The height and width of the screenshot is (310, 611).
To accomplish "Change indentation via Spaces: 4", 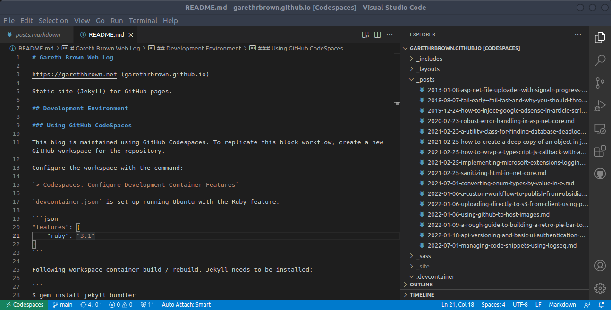I will pyautogui.click(x=493, y=305).
